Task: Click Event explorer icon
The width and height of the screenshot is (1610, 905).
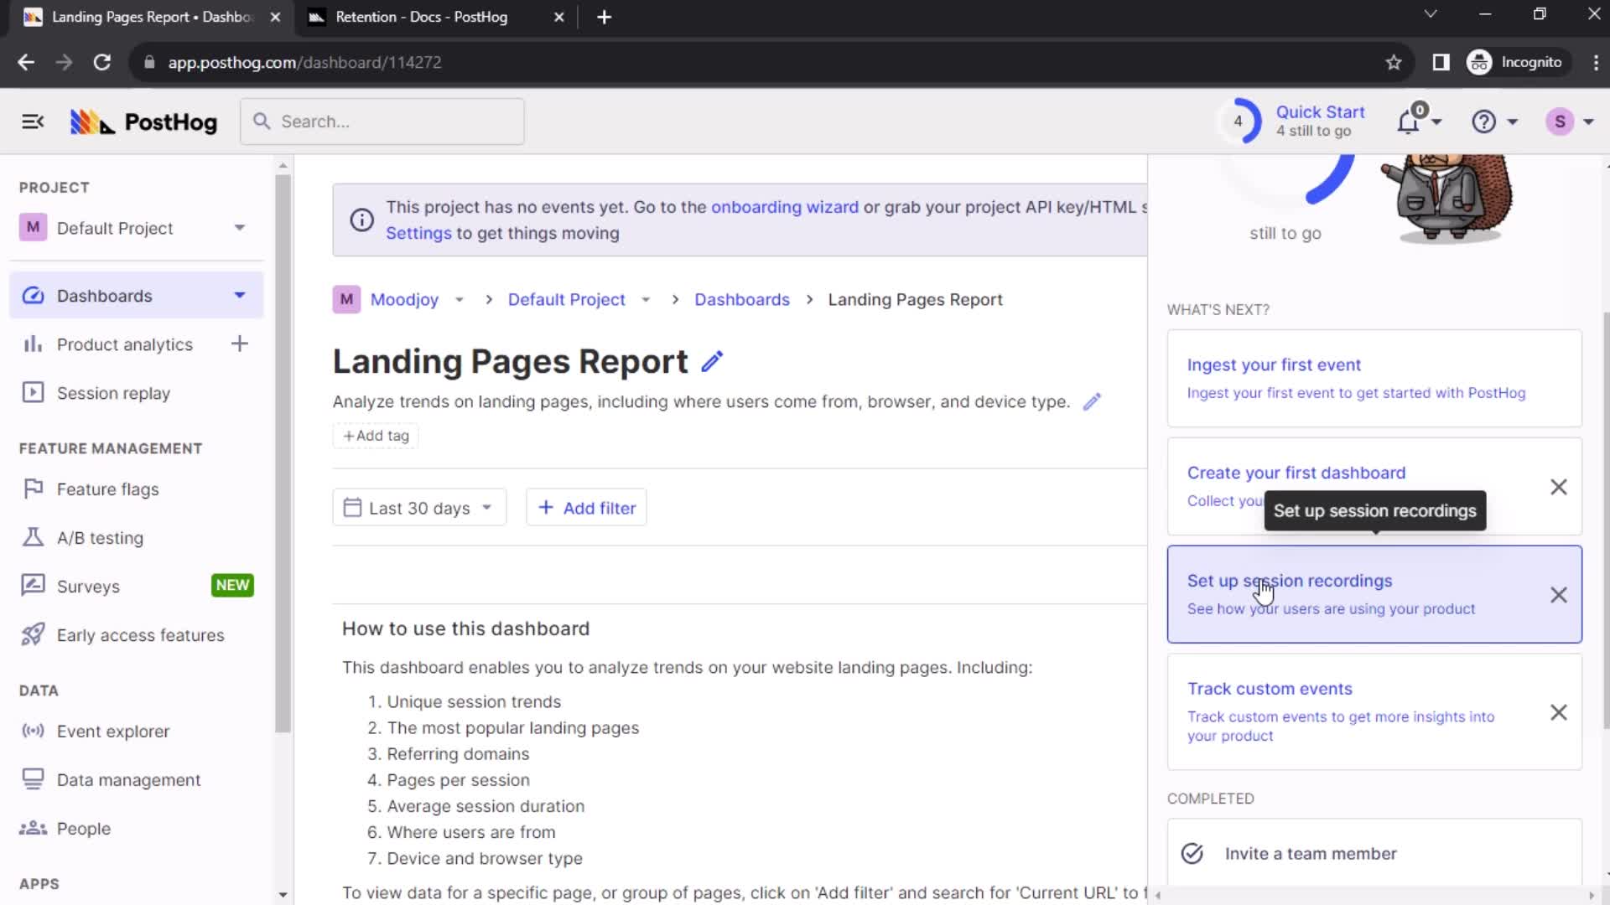Action: tap(32, 732)
